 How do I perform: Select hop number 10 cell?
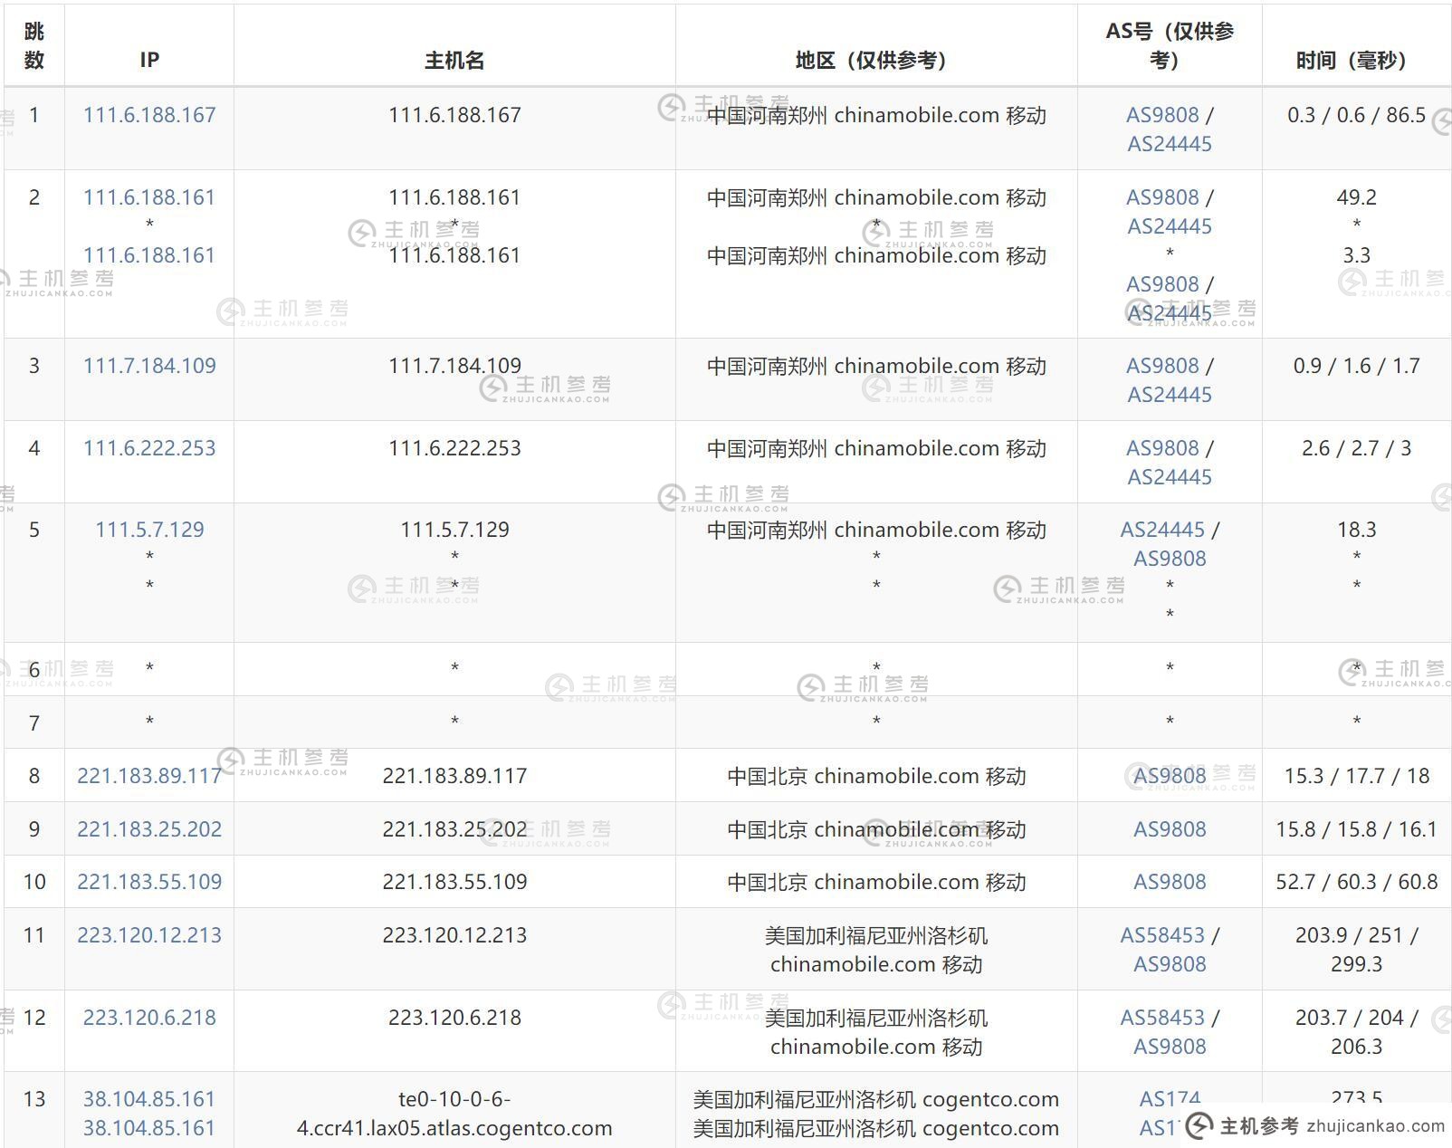[x=34, y=882]
